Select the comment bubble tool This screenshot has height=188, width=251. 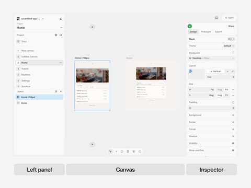122,151
